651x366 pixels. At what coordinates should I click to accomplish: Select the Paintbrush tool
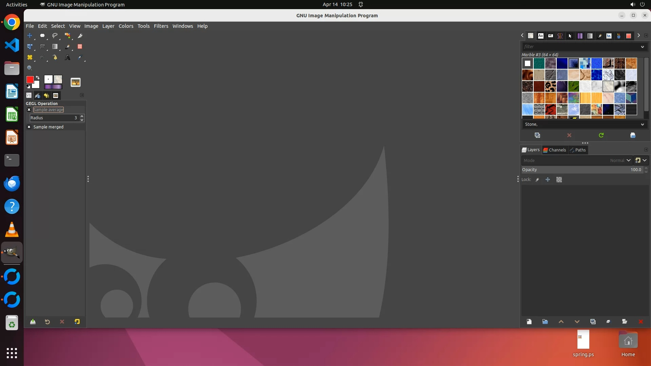coord(67,47)
